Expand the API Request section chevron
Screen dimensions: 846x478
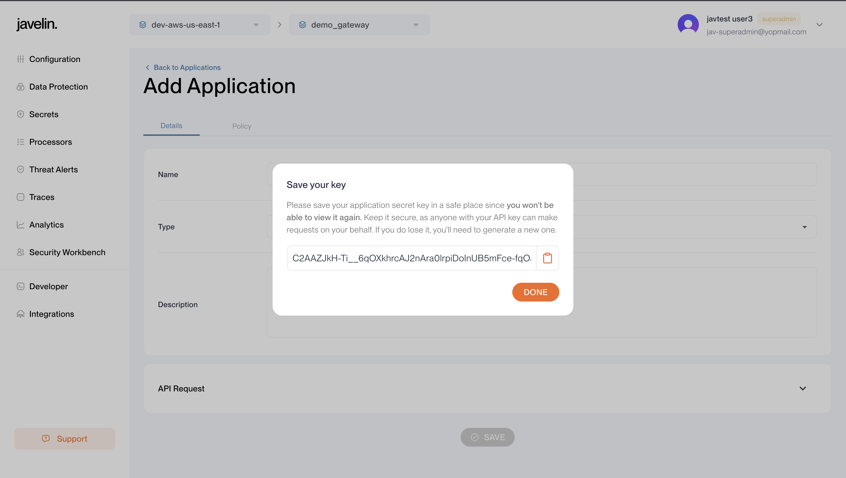pyautogui.click(x=803, y=388)
